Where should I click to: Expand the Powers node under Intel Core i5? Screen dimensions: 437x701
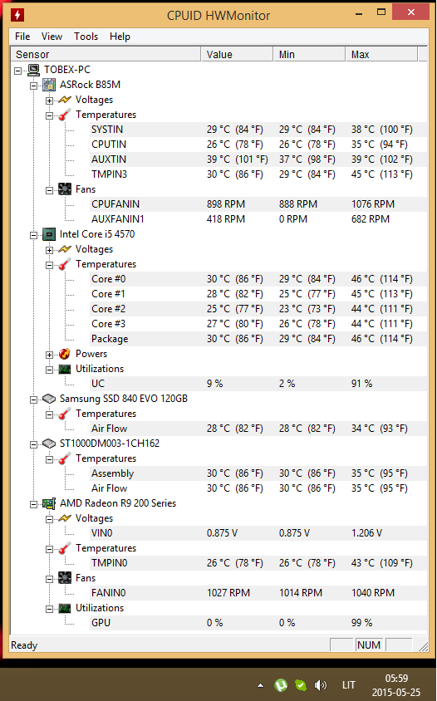pyautogui.click(x=49, y=355)
